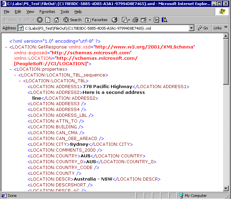Screen dimensions: 231x199
Task: Click the IE icon in the title bar
Action: [x=4, y=4]
